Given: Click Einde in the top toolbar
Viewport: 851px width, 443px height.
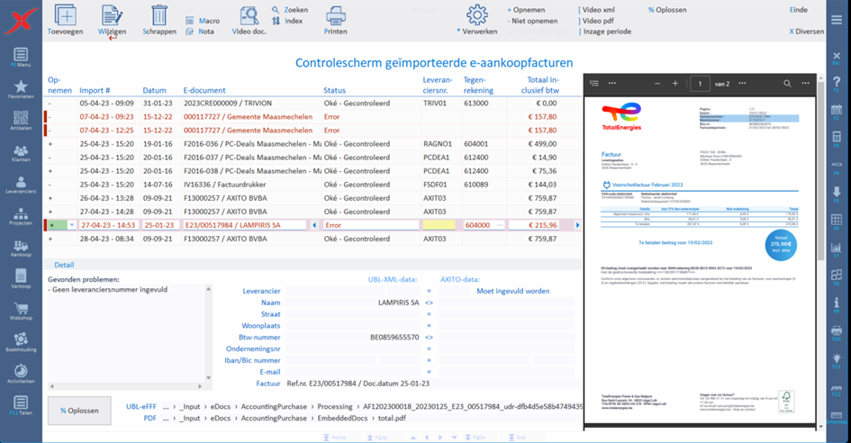Looking at the screenshot, I should [x=798, y=9].
